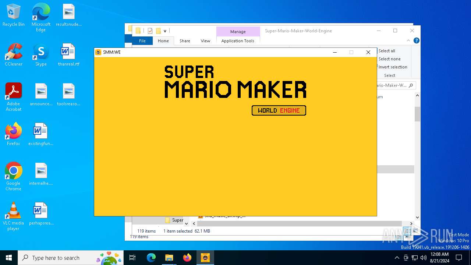Open the notification center icon
This screenshot has width=471, height=265.
click(x=459, y=258)
